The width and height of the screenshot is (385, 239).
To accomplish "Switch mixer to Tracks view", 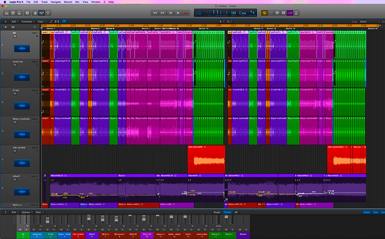I will point(228,212).
